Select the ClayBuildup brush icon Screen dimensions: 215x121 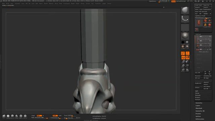(8, 116)
